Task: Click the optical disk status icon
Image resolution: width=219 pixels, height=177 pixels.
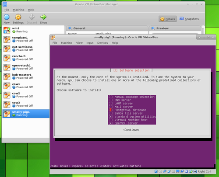Action: point(160,171)
